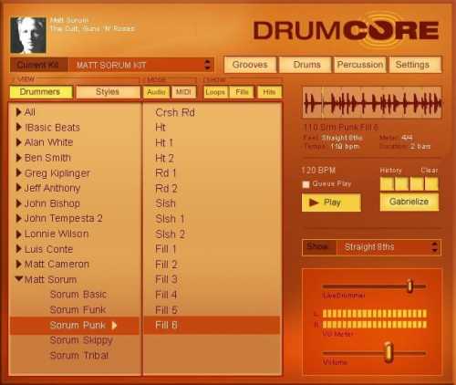Switch to the Percussion tab
This screenshot has width=456, height=385.
coord(360,65)
